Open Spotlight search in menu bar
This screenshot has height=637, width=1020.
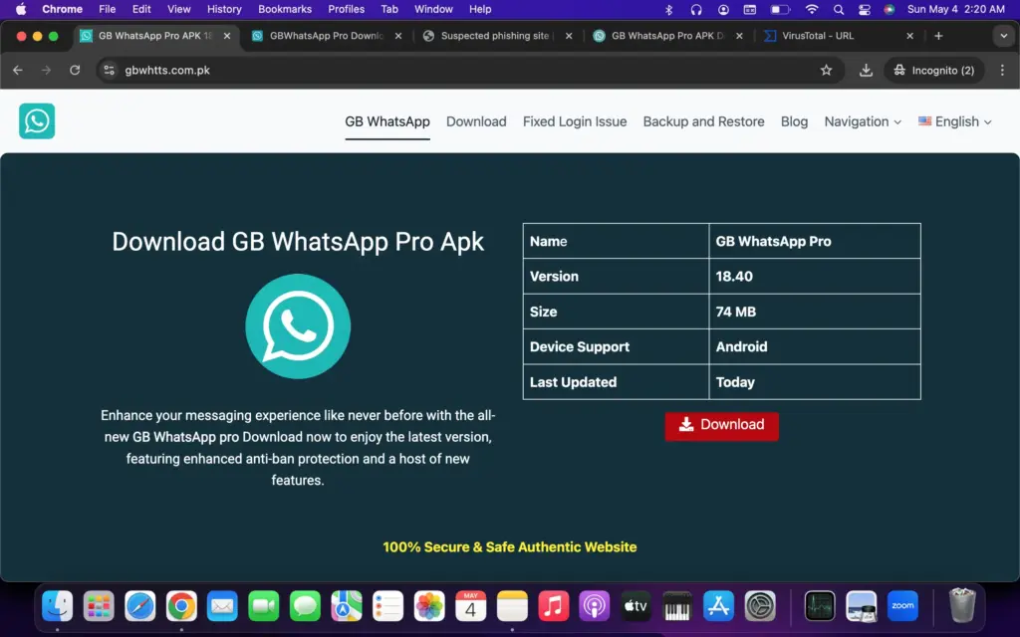[x=839, y=9]
